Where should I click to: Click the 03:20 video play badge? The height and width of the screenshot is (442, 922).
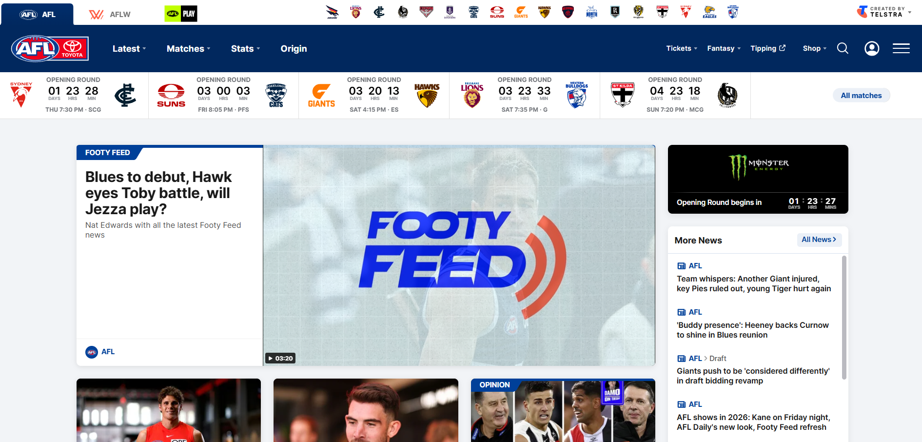pyautogui.click(x=280, y=358)
